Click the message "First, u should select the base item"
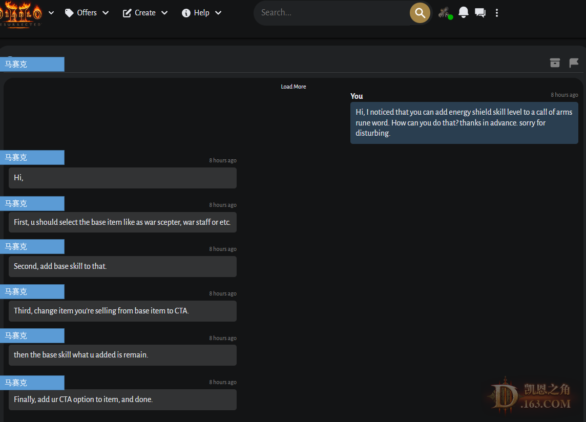The height and width of the screenshot is (422, 586). (122, 222)
